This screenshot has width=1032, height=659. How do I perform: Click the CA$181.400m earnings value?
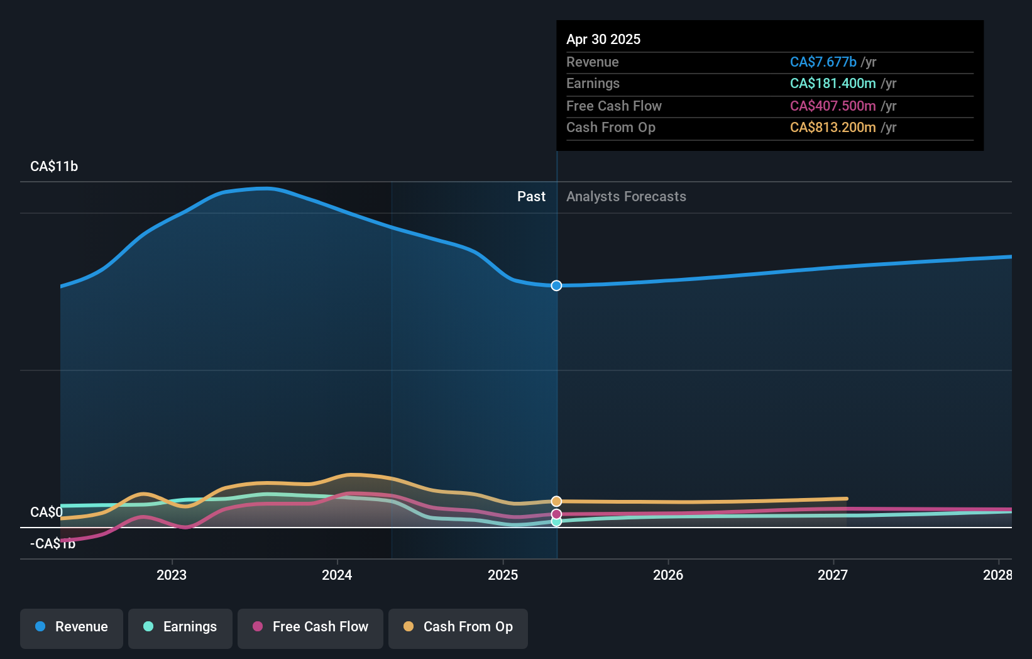[833, 83]
